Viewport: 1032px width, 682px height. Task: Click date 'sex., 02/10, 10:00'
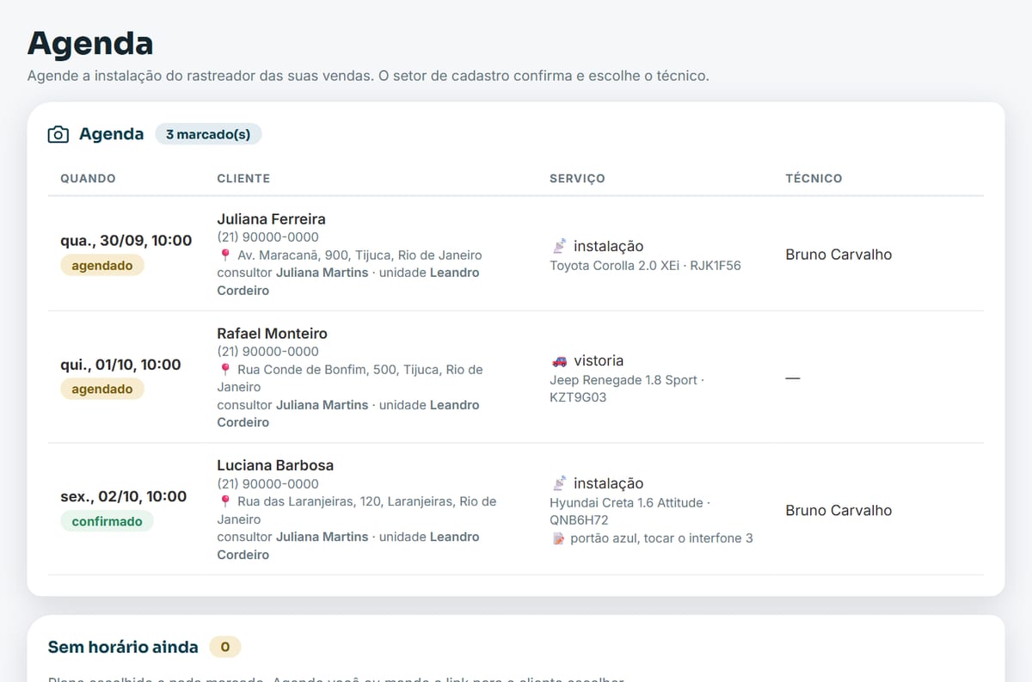[x=123, y=496]
